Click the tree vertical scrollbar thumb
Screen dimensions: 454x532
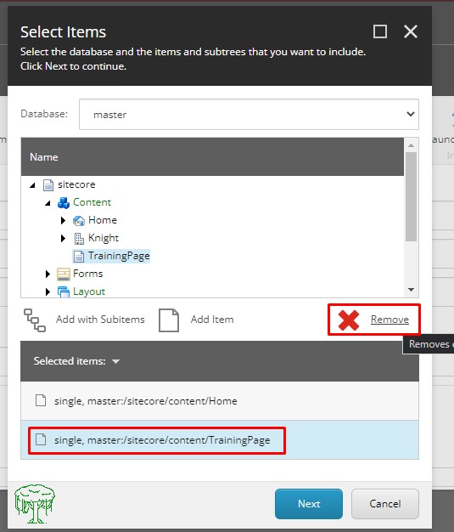click(411, 196)
